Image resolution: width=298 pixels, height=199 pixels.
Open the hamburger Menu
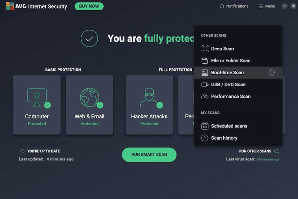click(x=267, y=6)
